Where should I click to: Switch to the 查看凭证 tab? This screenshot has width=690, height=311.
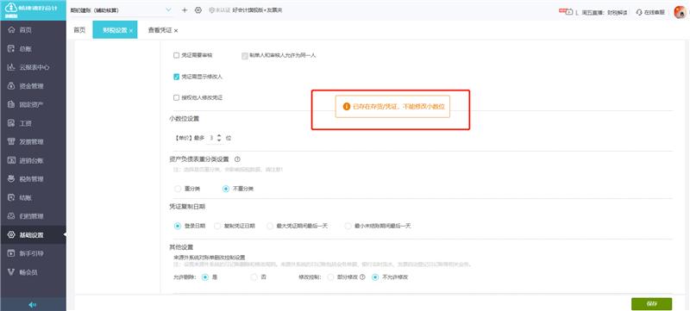[160, 30]
